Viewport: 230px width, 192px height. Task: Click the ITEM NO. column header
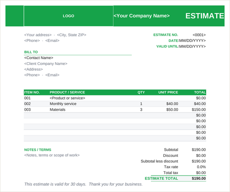32,92
